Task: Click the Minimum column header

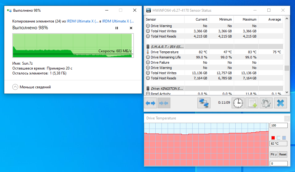Action: click(x=221, y=19)
